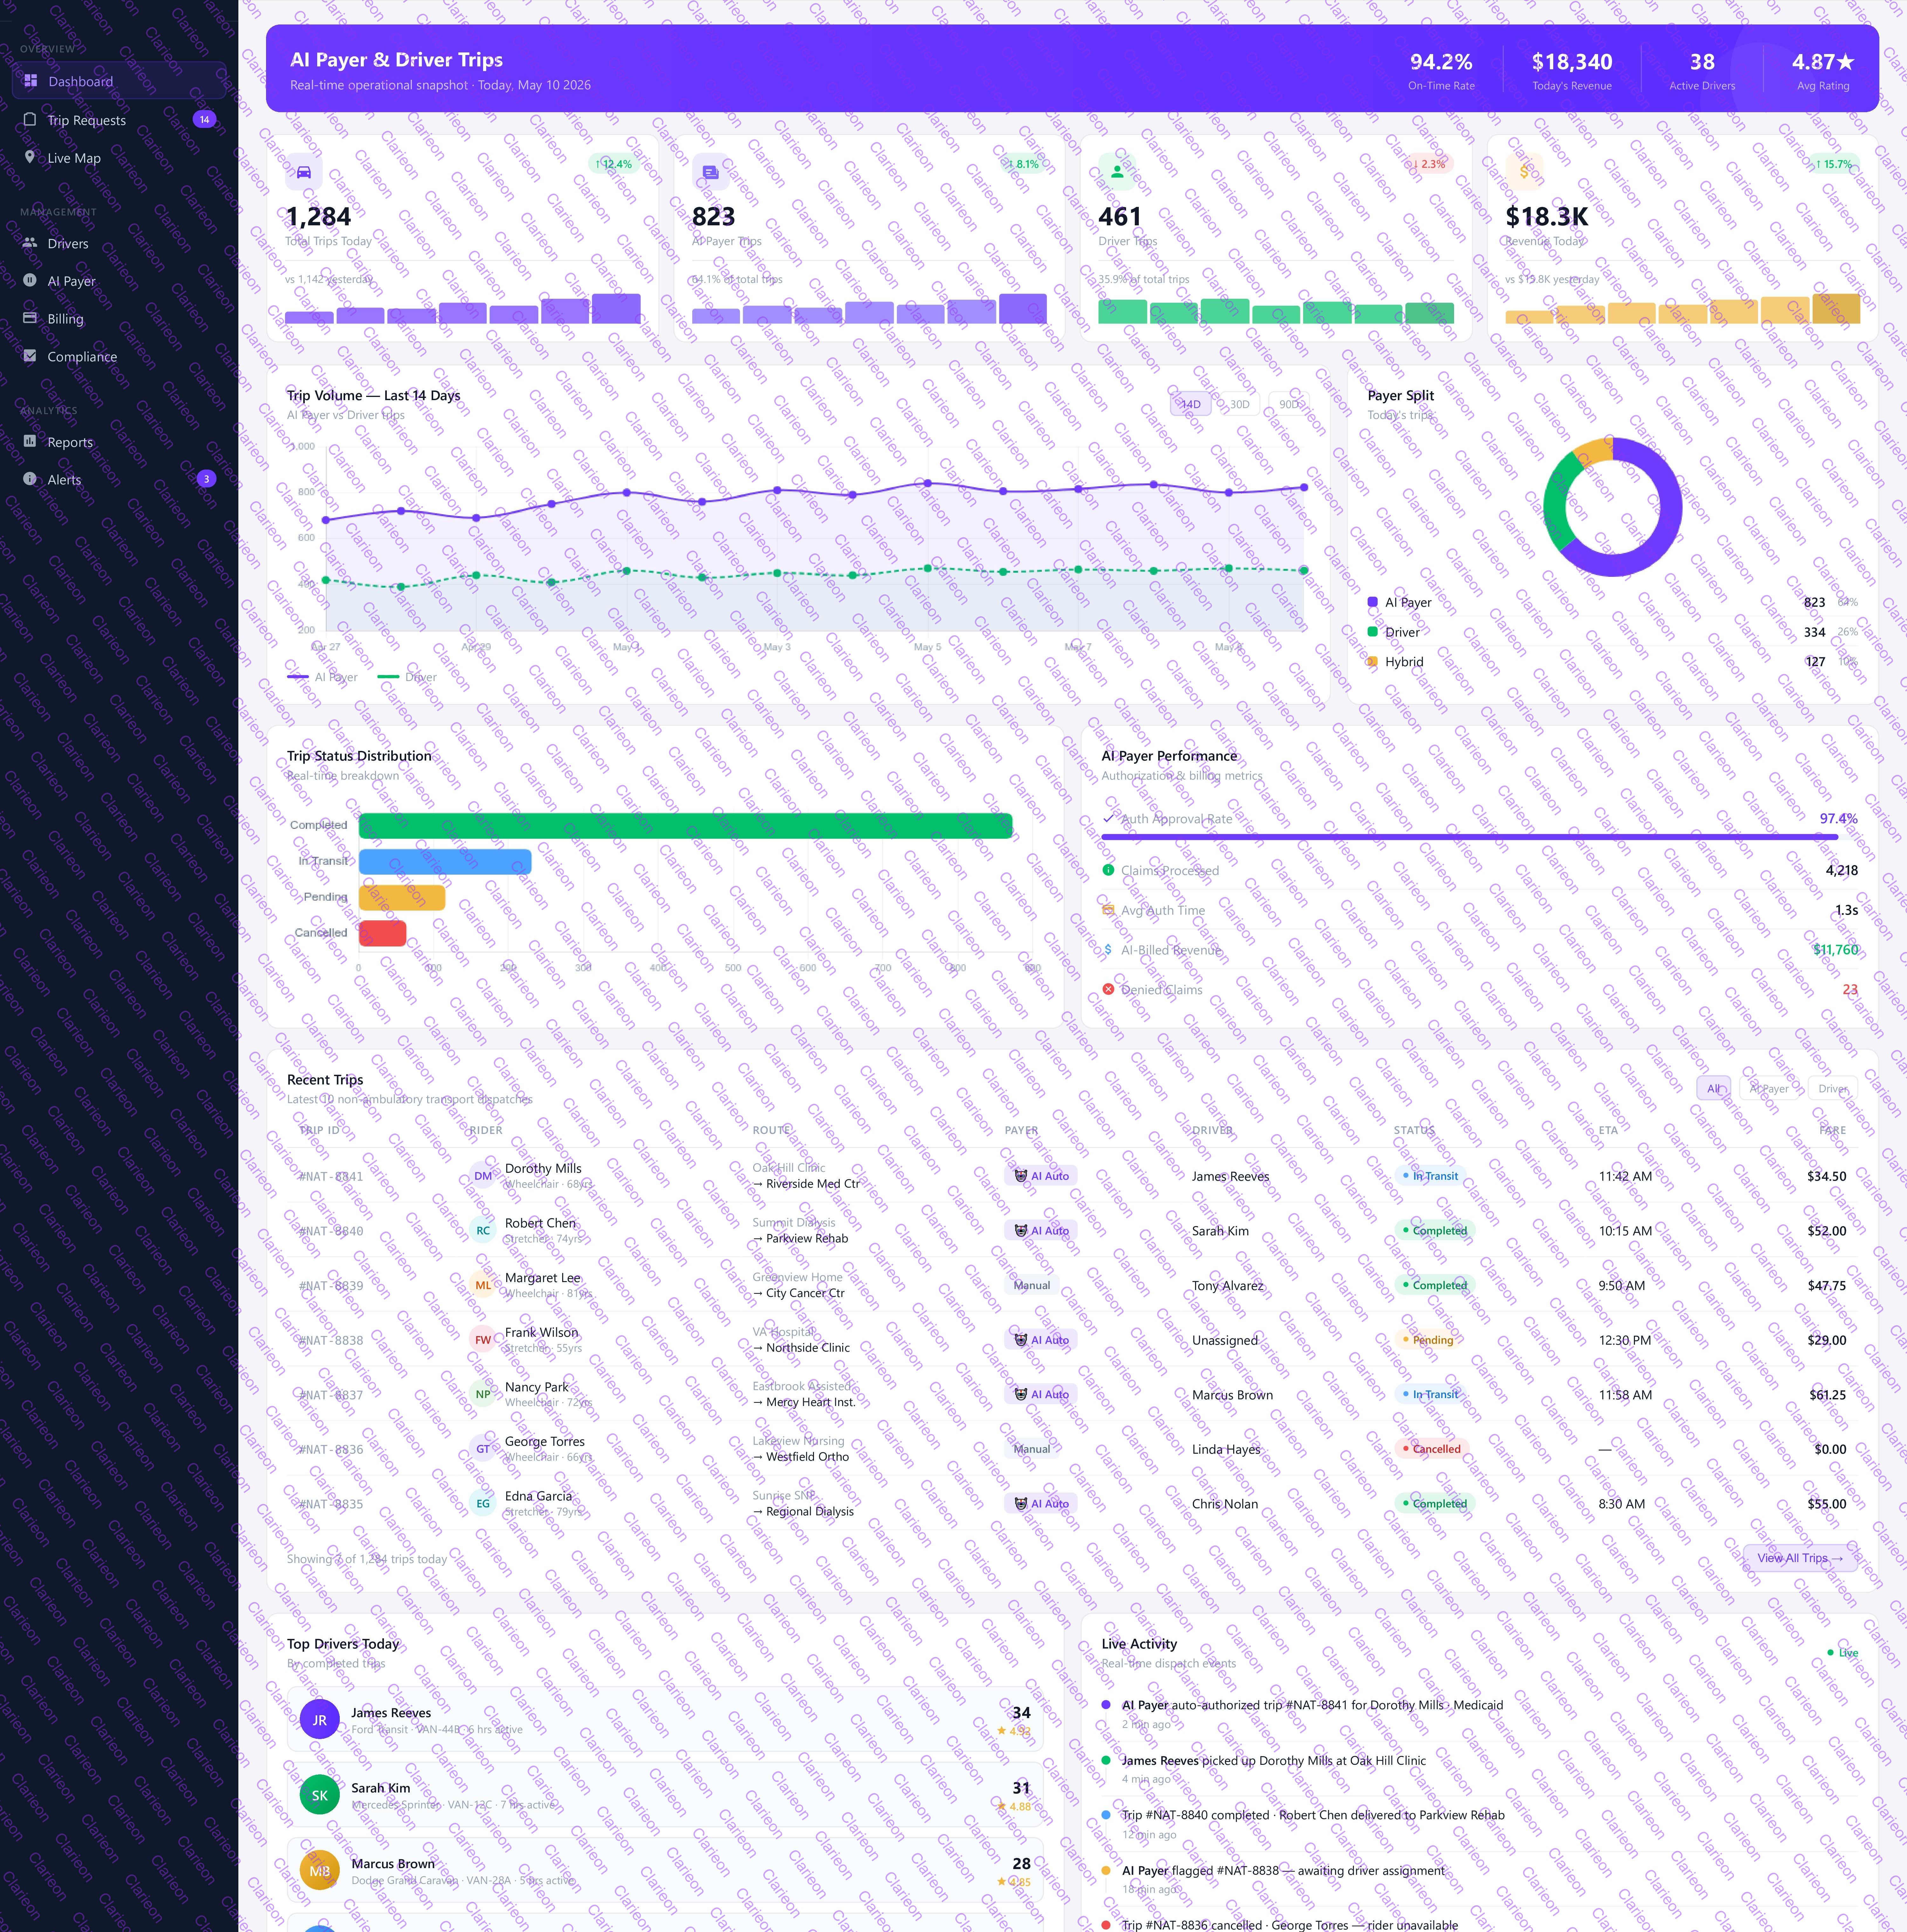Click the green icon beside Claims Processed
The height and width of the screenshot is (1932, 1907).
[1108, 870]
